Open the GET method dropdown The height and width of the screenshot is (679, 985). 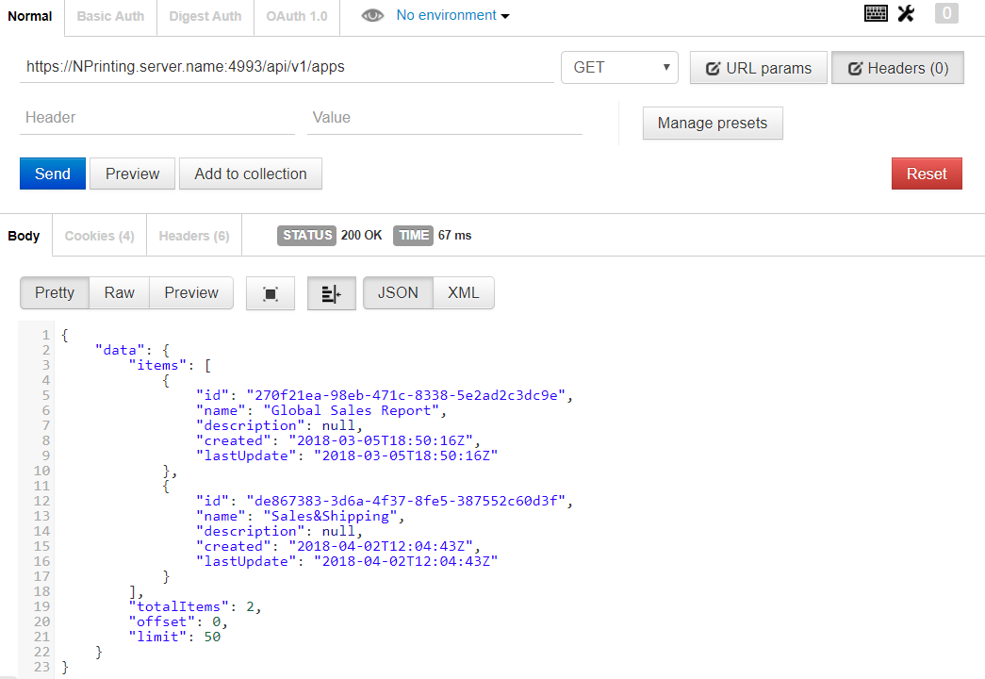(x=619, y=67)
